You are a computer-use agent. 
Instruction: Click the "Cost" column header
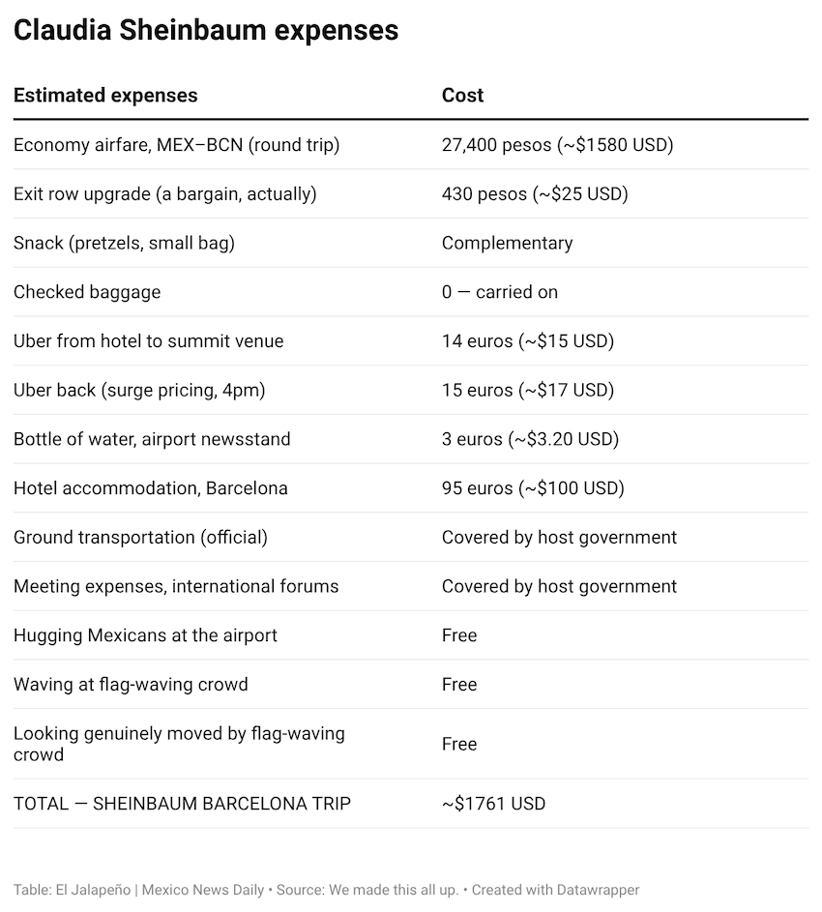point(462,96)
